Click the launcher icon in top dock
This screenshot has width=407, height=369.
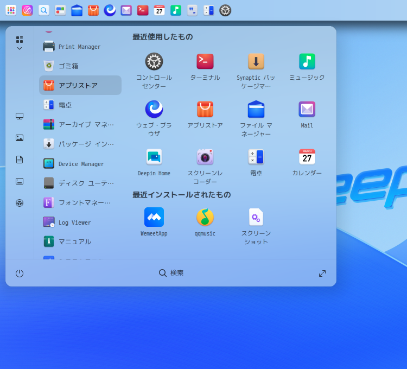point(11,10)
